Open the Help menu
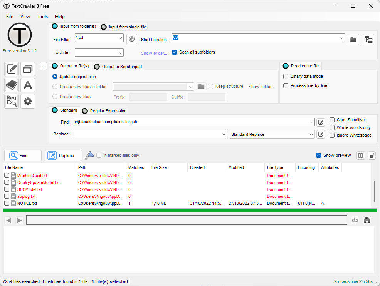Viewport: 380px width, 286px height. click(x=60, y=17)
